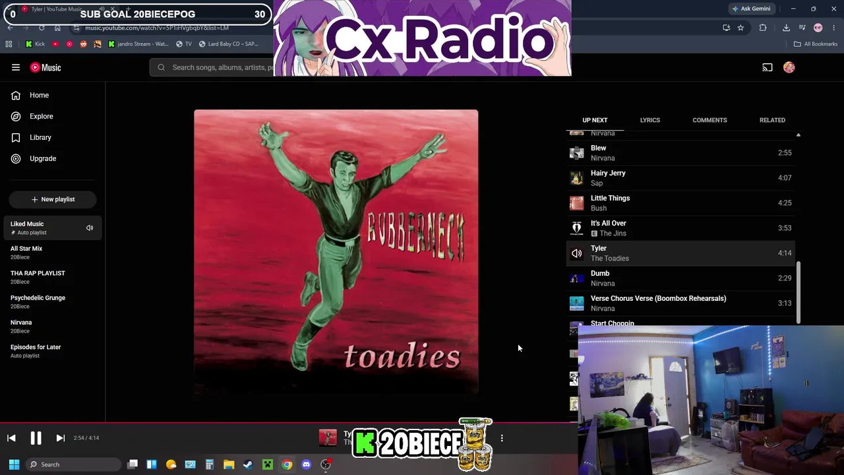The height and width of the screenshot is (475, 844).
Task: Click the queue scrollbar
Action: 799,293
